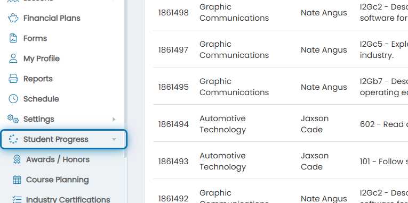408x203 pixels.
Task: Open Financial Plans from sidebar
Action: [52, 18]
